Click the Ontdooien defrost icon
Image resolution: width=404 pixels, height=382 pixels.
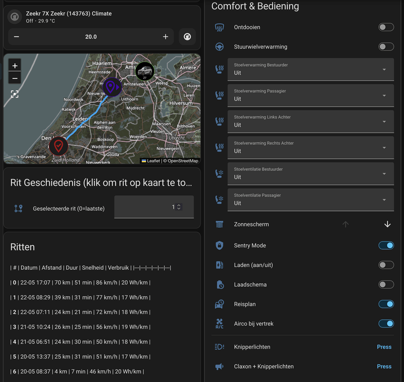pyautogui.click(x=219, y=27)
